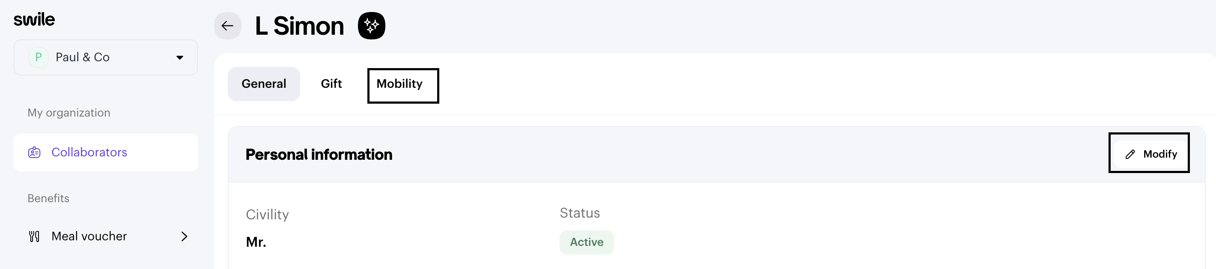Open the Paul & Co organization dropdown arrow

click(180, 57)
